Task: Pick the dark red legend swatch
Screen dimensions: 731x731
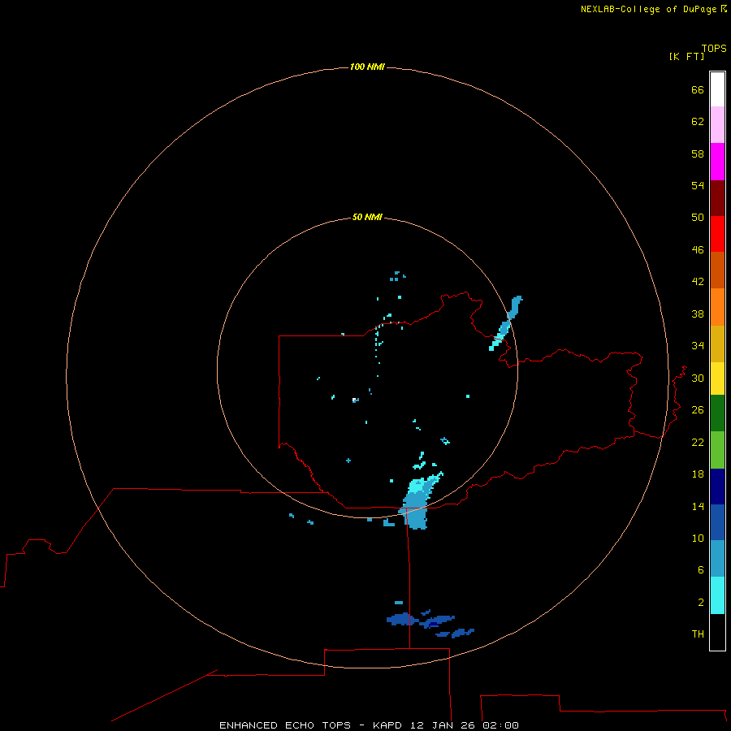Action: [717, 197]
